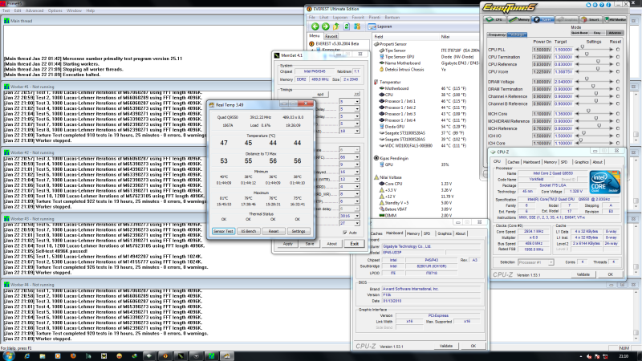This screenshot has width=642, height=361.
Task: Go up one level in EVEREST toolbar
Action: (x=336, y=26)
